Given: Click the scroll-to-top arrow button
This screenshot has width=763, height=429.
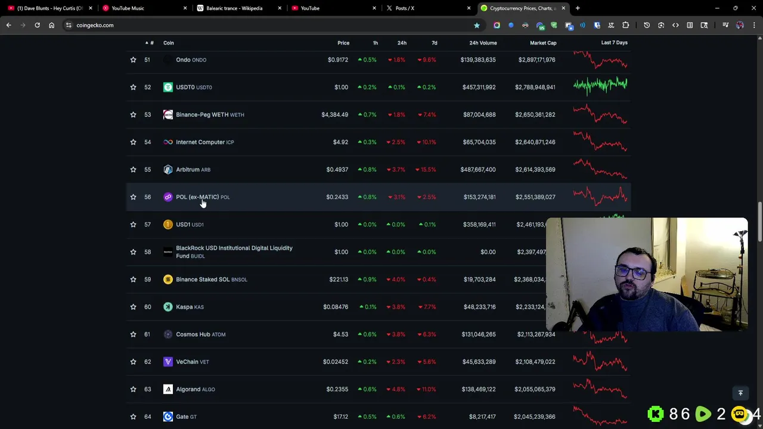Looking at the screenshot, I should (x=740, y=393).
